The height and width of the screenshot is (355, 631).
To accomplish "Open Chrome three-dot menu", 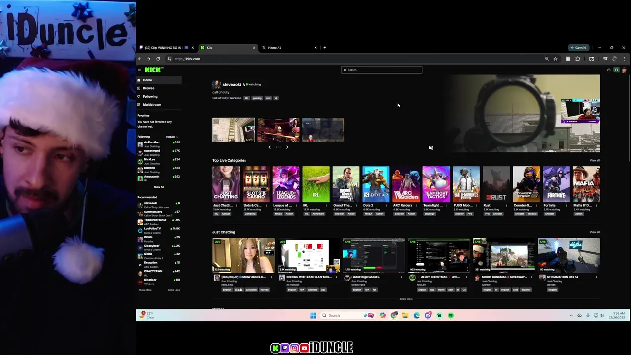I will tap(624, 59).
